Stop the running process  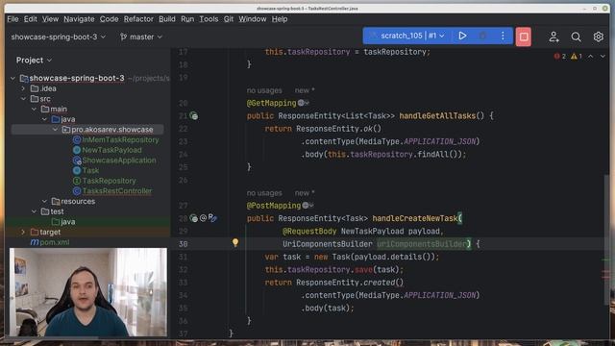(523, 37)
